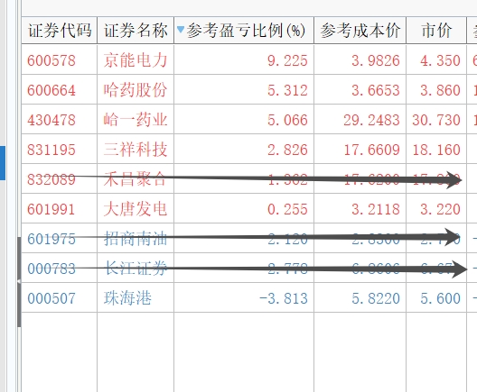Select stock code 000783
Viewport: 477px width, 392px height.
point(51,269)
